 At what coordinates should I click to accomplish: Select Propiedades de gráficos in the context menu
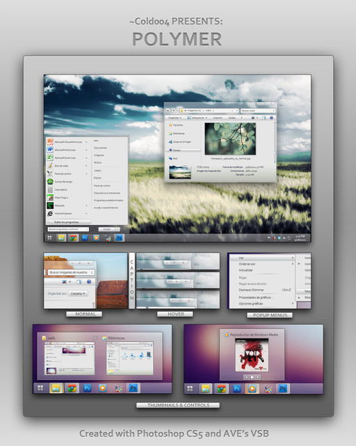pos(255,298)
